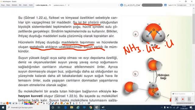Viewport: 195px width, 110px height.
Task: Switch to the 1.KÖK YAŞAM flipchart tab
Action: pyautogui.click(x=42, y=5)
